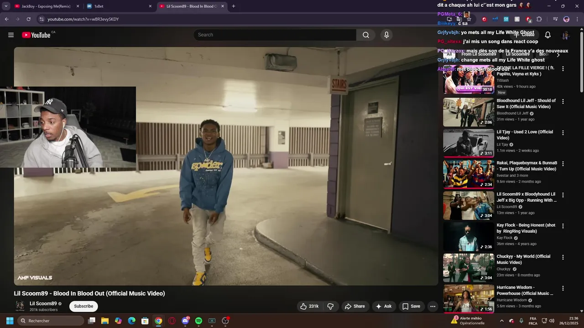The image size is (584, 328).
Task: Open options menu for Rakai Turn Up video
Action: 563,164
